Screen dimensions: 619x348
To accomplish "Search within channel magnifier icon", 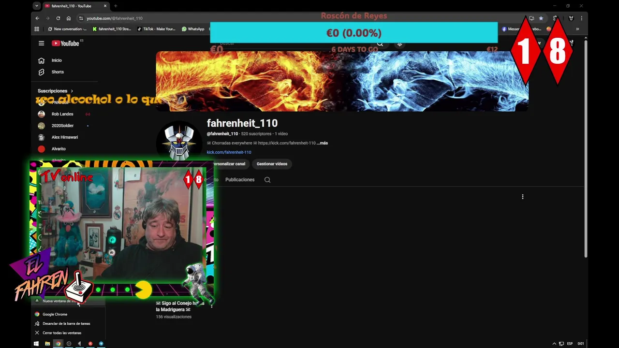I will pyautogui.click(x=267, y=180).
